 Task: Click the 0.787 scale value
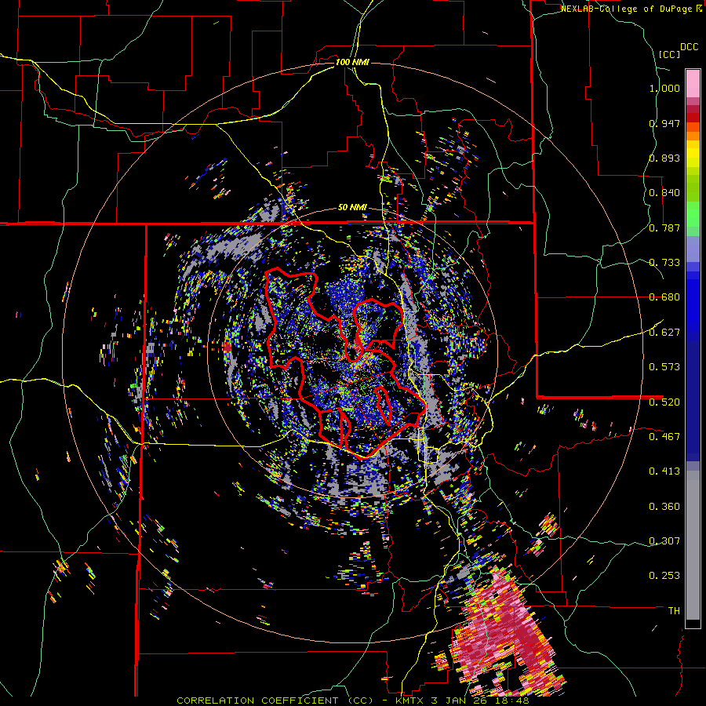pos(664,227)
